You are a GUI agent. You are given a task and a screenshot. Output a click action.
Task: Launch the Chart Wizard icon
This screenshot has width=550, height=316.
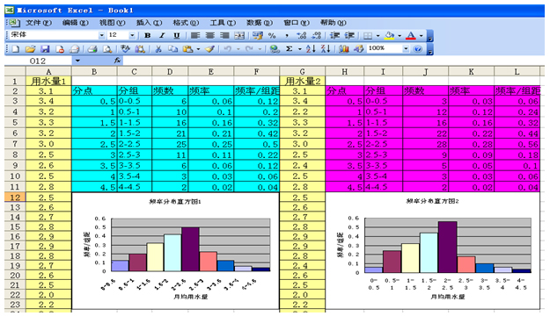(x=344, y=49)
